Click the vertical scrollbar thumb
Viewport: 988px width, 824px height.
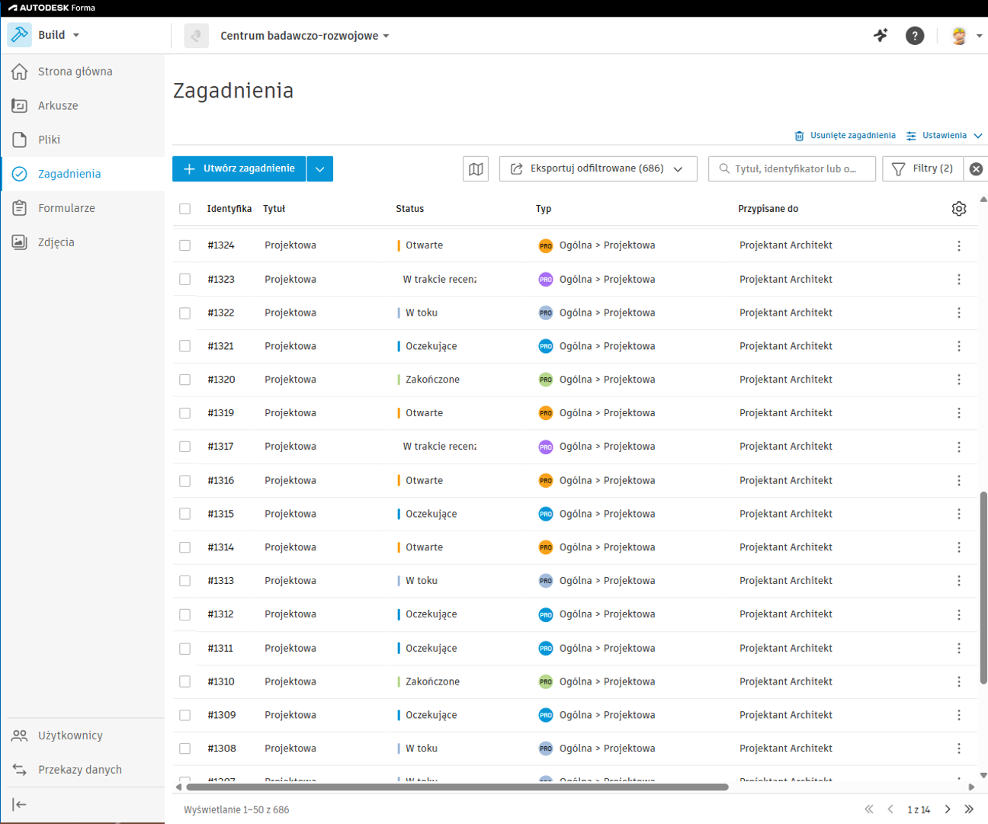[983, 588]
